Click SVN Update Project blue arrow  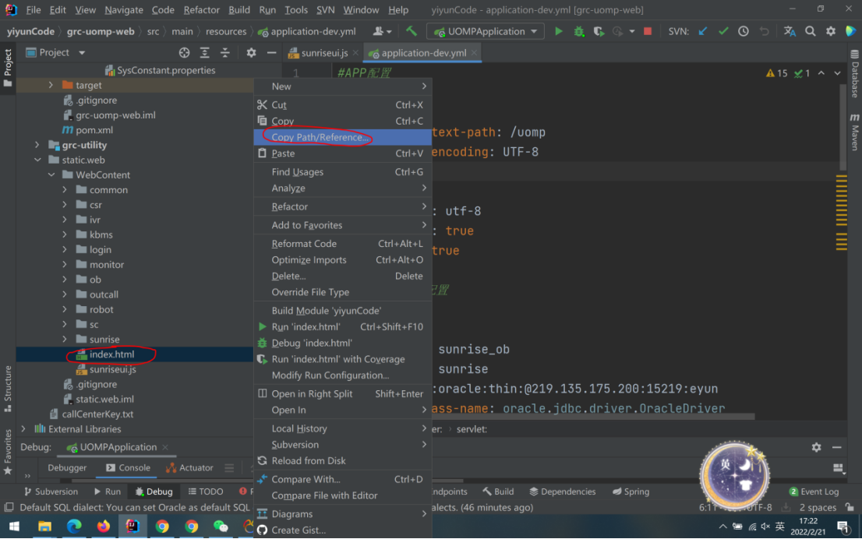click(703, 31)
